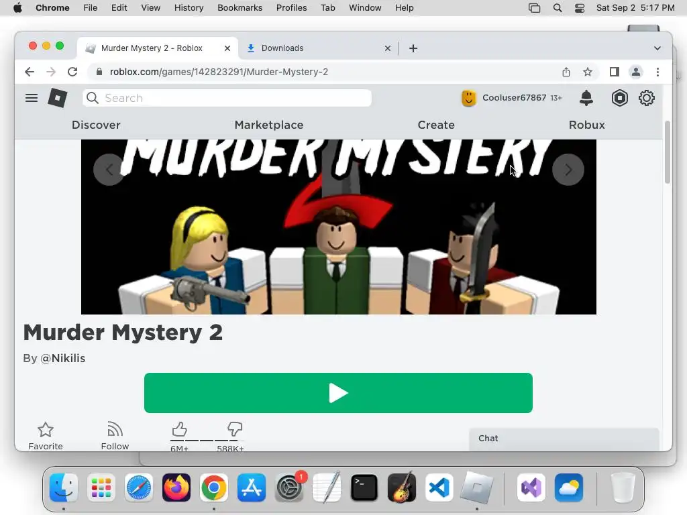Go to the Create page
The image size is (687, 515).
[x=436, y=125]
